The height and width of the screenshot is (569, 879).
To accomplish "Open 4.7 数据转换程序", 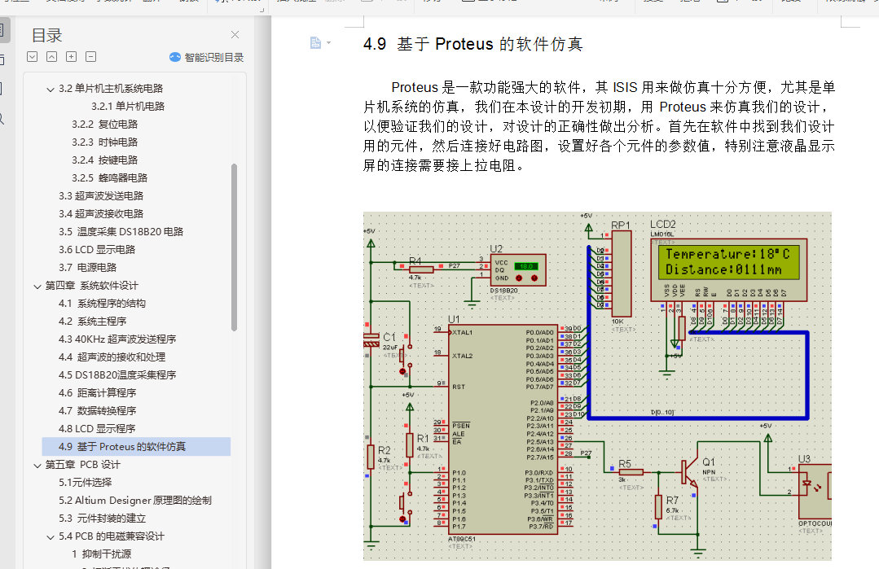I will pyautogui.click(x=97, y=411).
